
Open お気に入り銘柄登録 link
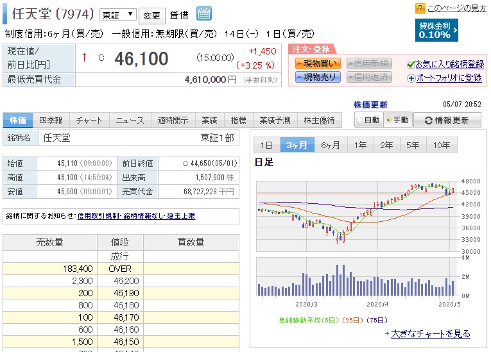coord(450,65)
